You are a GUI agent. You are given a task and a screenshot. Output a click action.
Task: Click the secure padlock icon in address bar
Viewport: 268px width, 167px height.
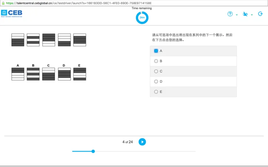(x=3, y=3)
